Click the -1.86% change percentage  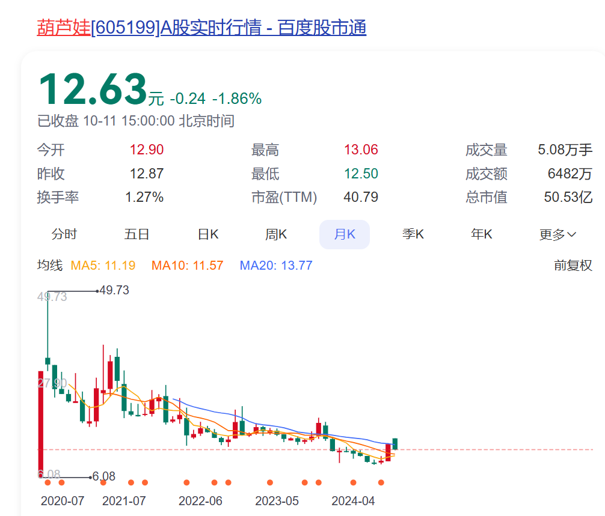point(237,99)
